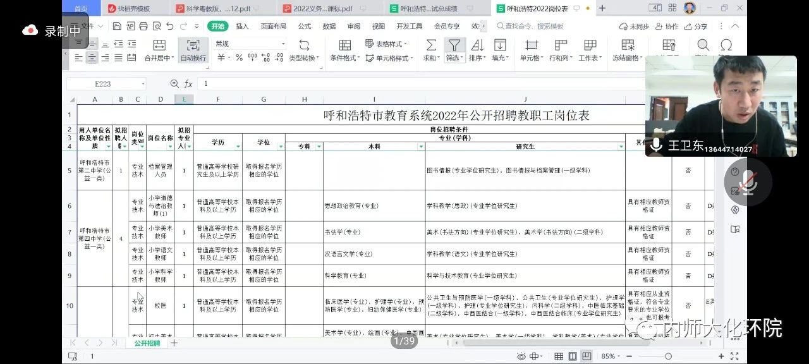Expand the 学历 column filter dropdown
The width and height of the screenshot is (809, 364).
[x=238, y=147]
